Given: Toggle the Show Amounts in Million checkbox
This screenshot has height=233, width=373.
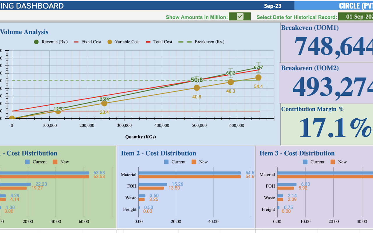Looking at the screenshot, I should [x=240, y=17].
